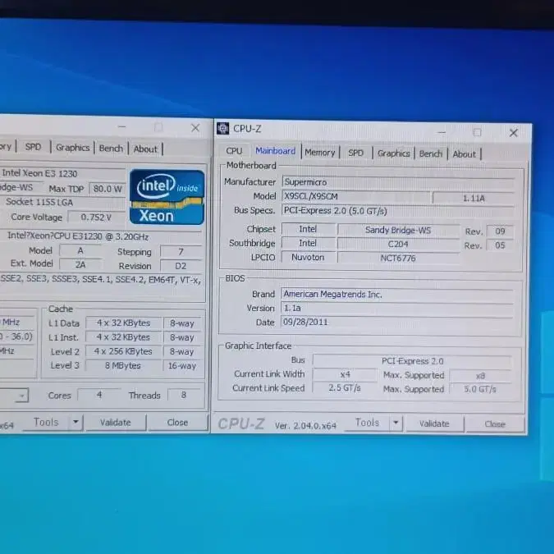The height and width of the screenshot is (554, 554).
Task: Open the SPD tab in left CPU-Z window
Action: pyautogui.click(x=33, y=147)
